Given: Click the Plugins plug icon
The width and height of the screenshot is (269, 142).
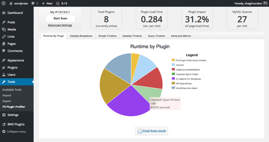Looking at the screenshot, I should (4, 67).
